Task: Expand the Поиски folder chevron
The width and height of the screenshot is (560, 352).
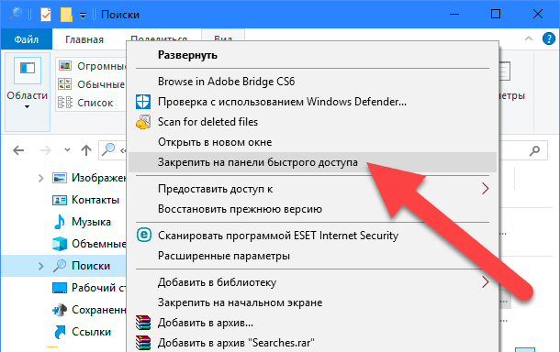Action: (x=40, y=266)
